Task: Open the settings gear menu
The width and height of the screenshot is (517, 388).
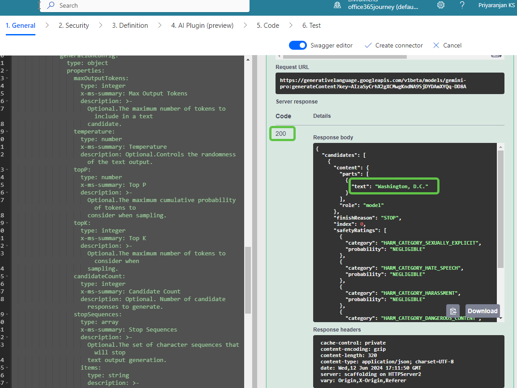Action: coord(441,5)
